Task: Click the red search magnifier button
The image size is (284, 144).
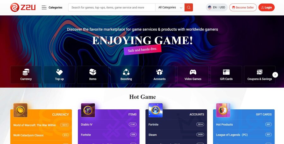Action: [x=189, y=8]
